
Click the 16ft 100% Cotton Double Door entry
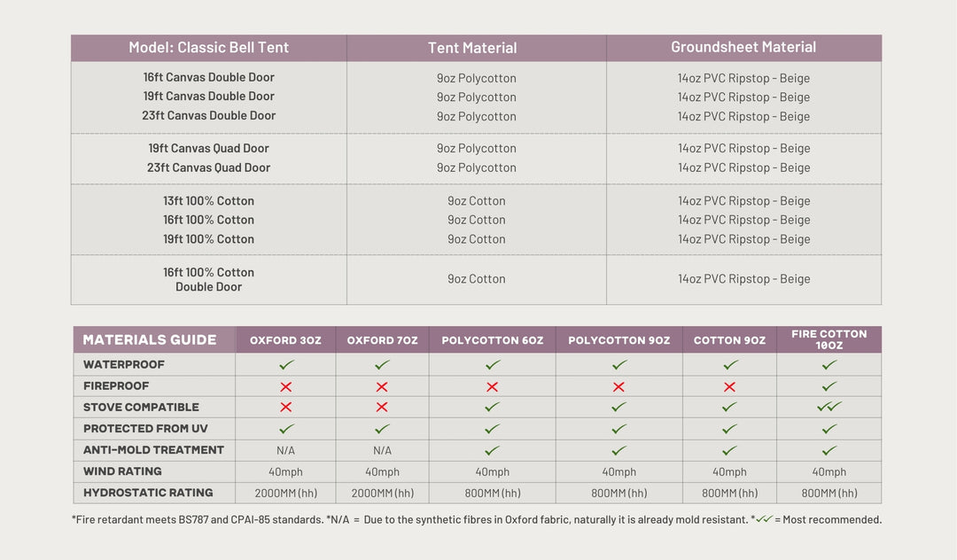(x=209, y=279)
